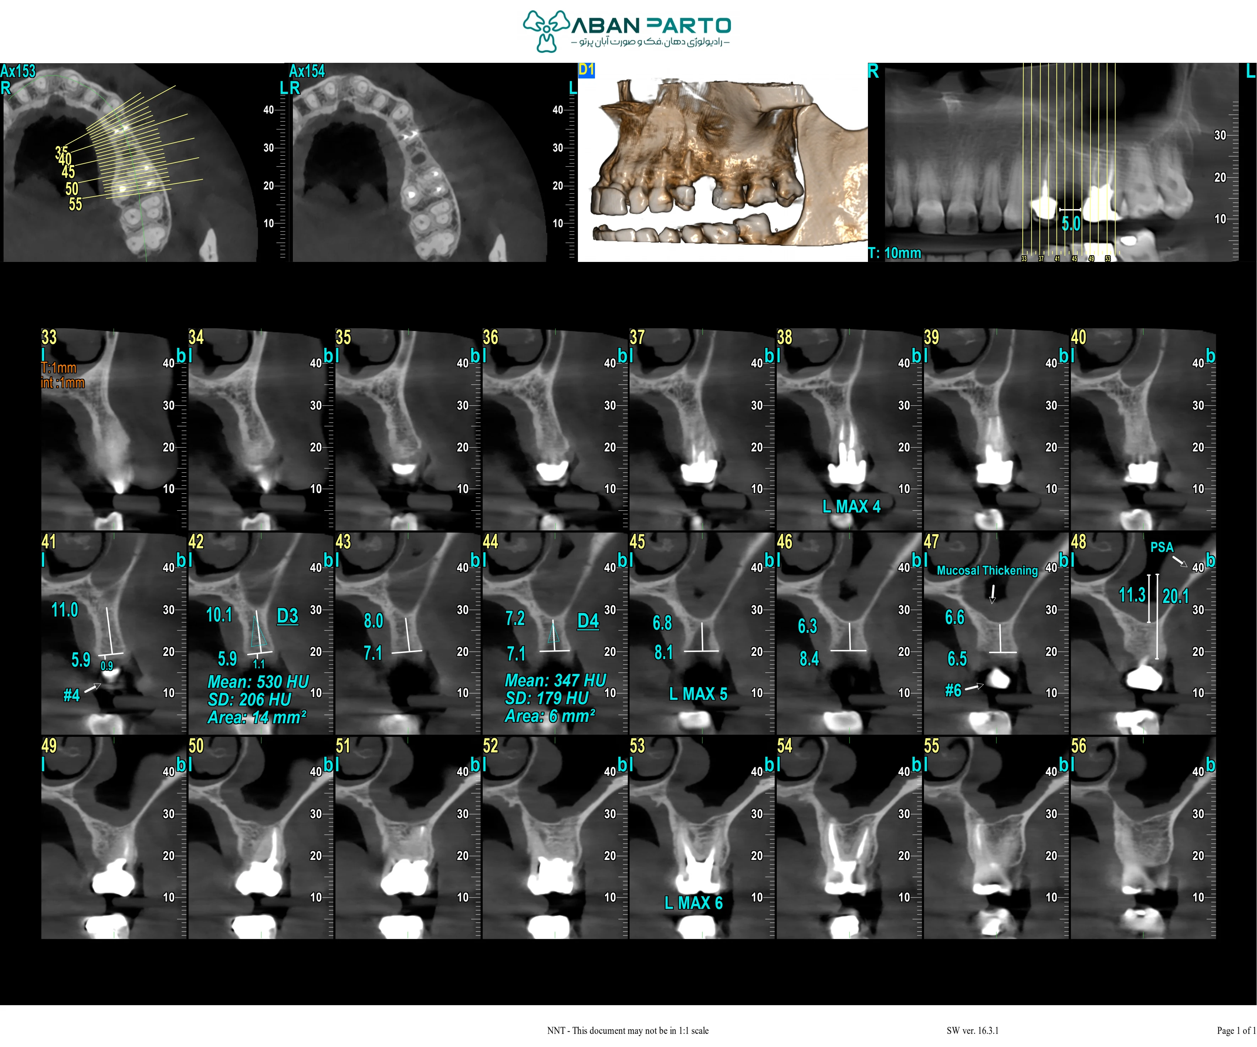The image size is (1257, 1047).
Task: Click the 8.0 measurement in slice 43
Action: tap(373, 620)
